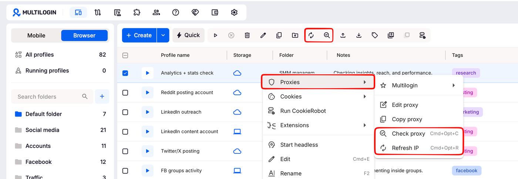518x179 pixels.
Task: Click the move to folder icon in toolbar
Action: (x=295, y=35)
